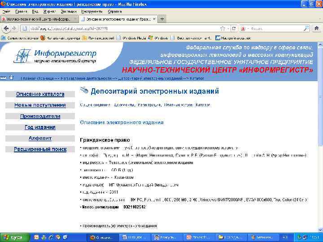Follow 'Депозитарий электронных изданий' breadcrumb link
The width and height of the screenshot is (323, 242).
151,78
